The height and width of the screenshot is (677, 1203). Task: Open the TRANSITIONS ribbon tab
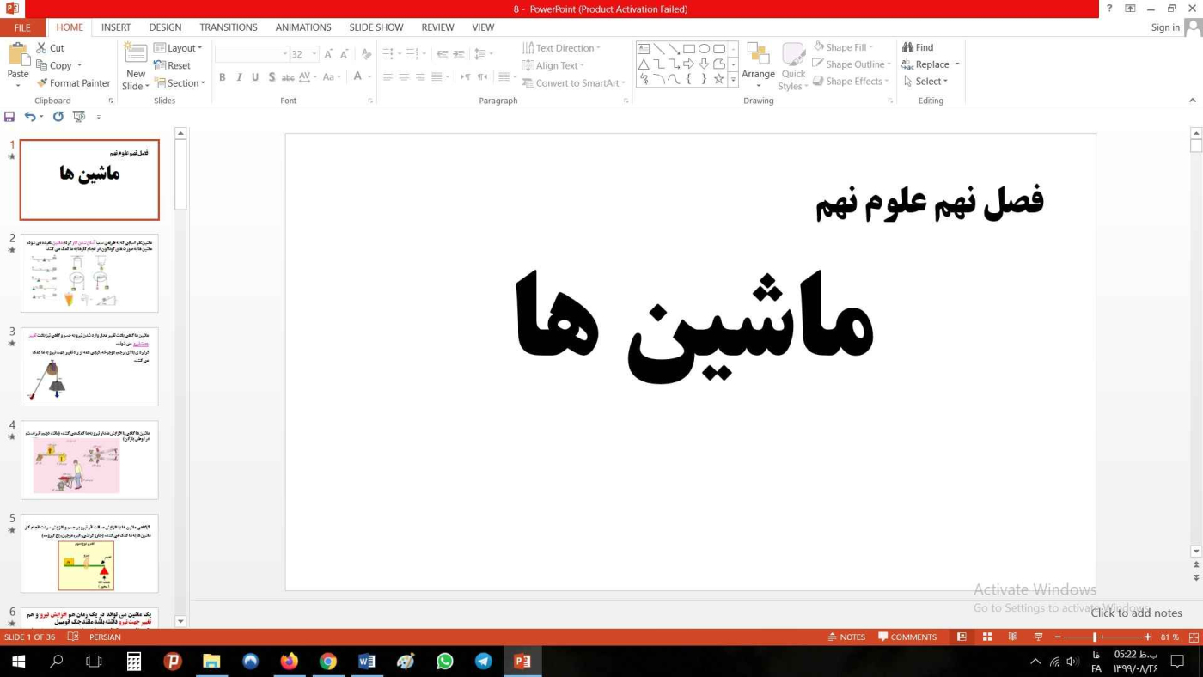(x=229, y=27)
